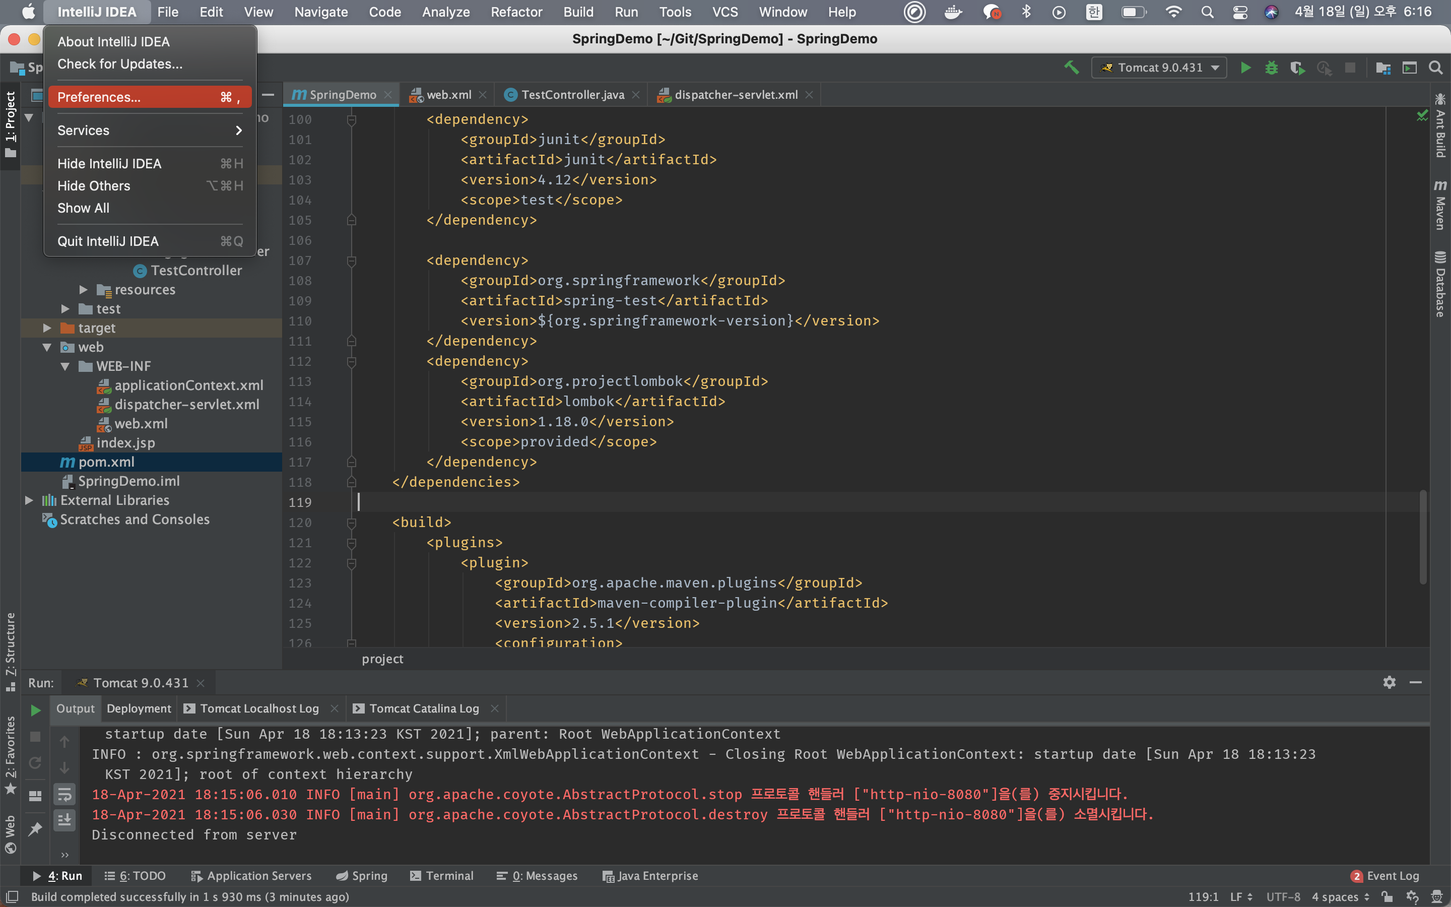Click the restore layout icon in Run panel
Viewport: 1451px width, 907px height.
[x=35, y=796]
